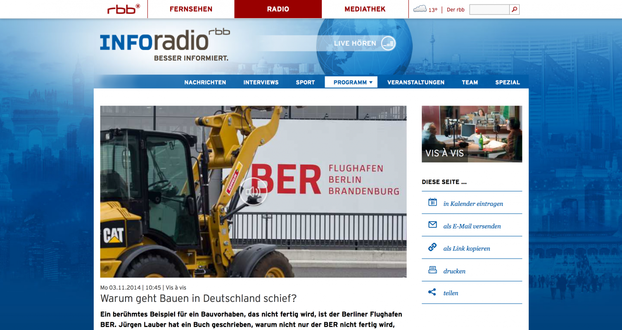Open the MEDIATHEK tab
The image size is (622, 330).
point(365,9)
